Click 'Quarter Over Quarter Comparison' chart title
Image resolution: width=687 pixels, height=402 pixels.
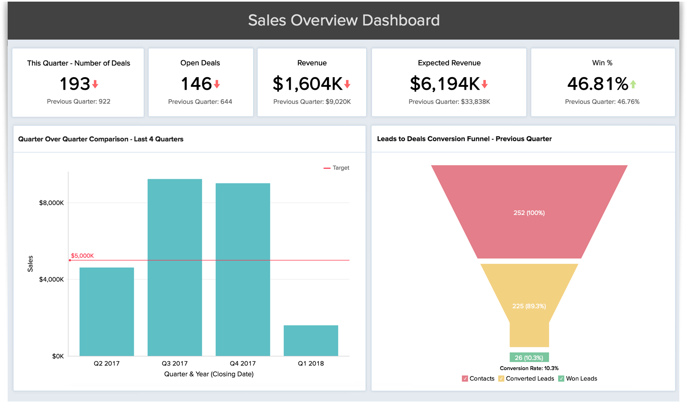pos(101,139)
